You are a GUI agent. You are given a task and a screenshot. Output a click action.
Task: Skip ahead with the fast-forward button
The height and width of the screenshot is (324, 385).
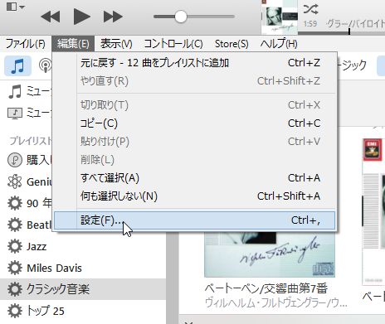tap(113, 17)
